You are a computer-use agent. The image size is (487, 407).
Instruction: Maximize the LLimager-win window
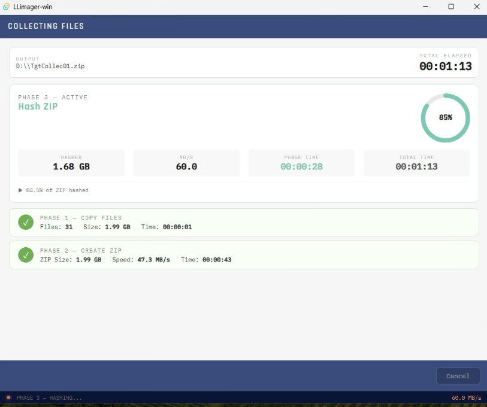click(x=451, y=7)
